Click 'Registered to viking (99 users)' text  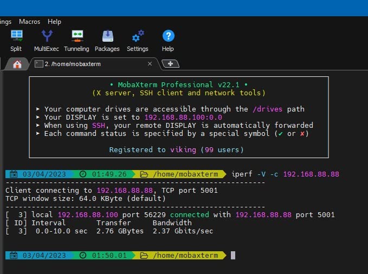pyautogui.click(x=177, y=149)
